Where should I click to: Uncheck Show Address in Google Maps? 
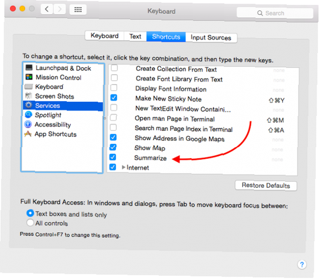click(113, 137)
